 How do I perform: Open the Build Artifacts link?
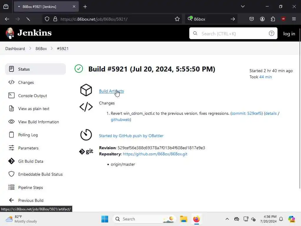tap(111, 91)
